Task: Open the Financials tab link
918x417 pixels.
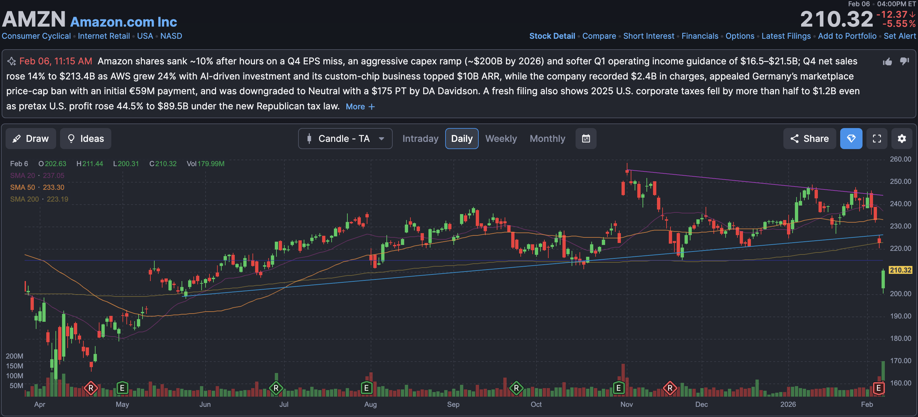Action: [x=700, y=36]
